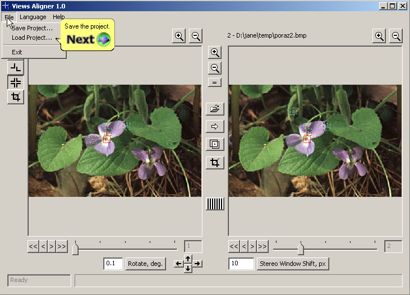Open the Language menu
Image resolution: width=410 pixels, height=295 pixels.
[x=33, y=17]
